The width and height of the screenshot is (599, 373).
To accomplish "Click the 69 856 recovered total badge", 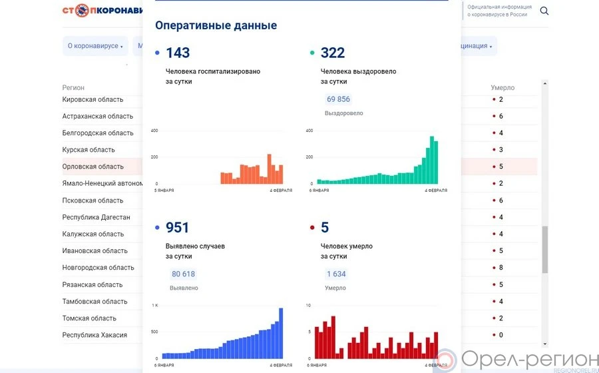I will [338, 99].
